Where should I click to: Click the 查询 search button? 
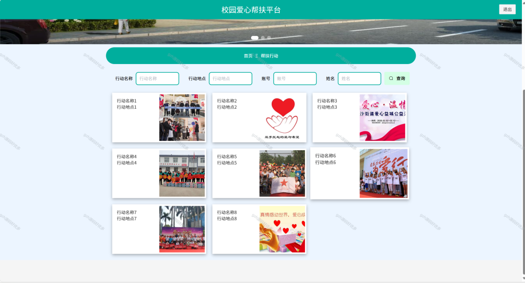[397, 78]
